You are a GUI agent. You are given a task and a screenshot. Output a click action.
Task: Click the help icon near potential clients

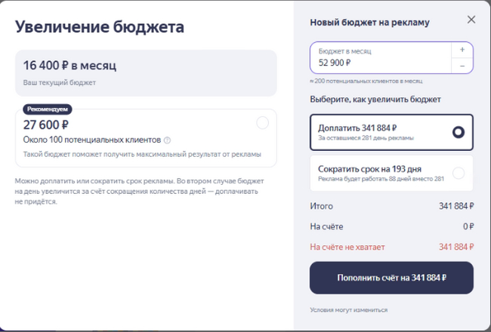pos(167,140)
